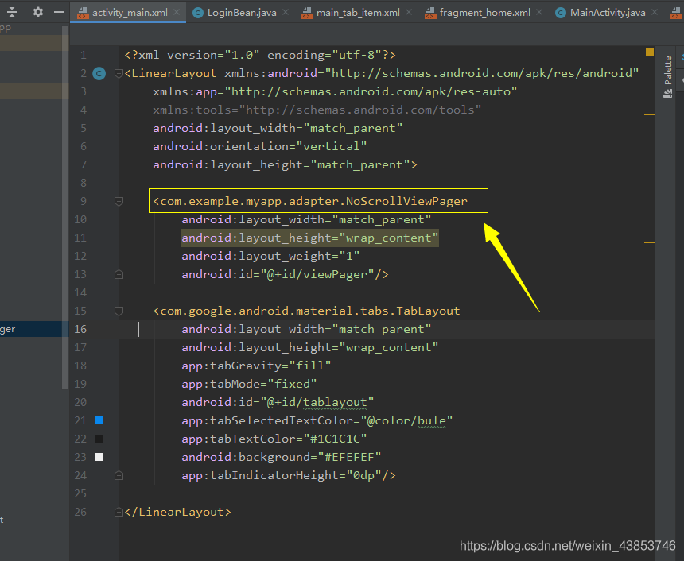This screenshot has width=684, height=561.
Task: Collapse the LinearLayout fold marker on line 2
Action: tap(119, 73)
